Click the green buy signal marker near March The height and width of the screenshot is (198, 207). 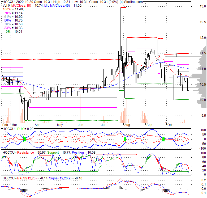(x=24, y=139)
